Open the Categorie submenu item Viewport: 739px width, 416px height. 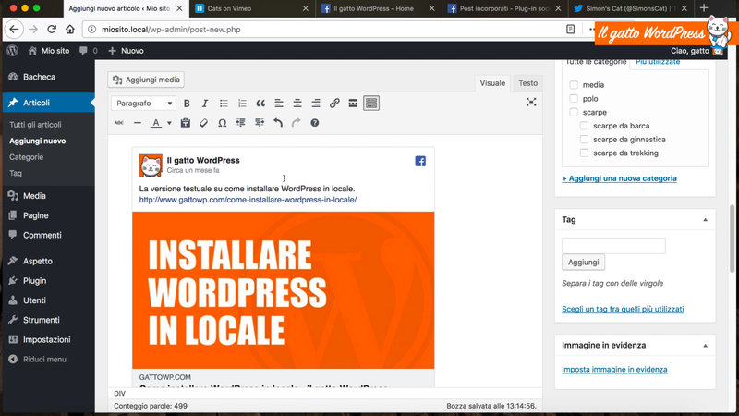pyautogui.click(x=27, y=157)
